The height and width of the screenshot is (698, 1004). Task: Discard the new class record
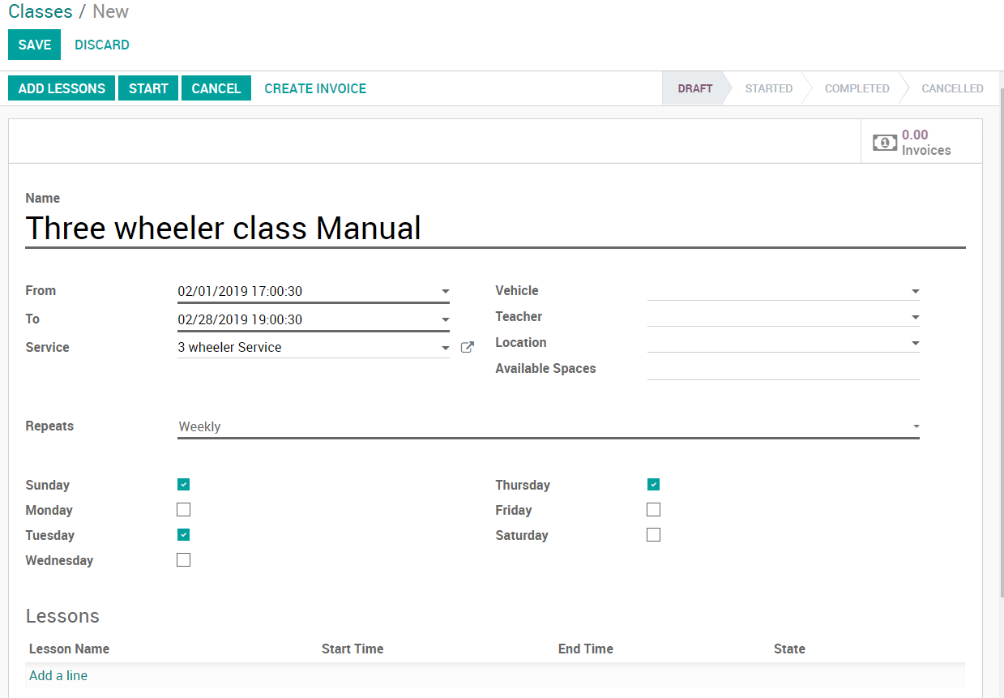pos(102,45)
